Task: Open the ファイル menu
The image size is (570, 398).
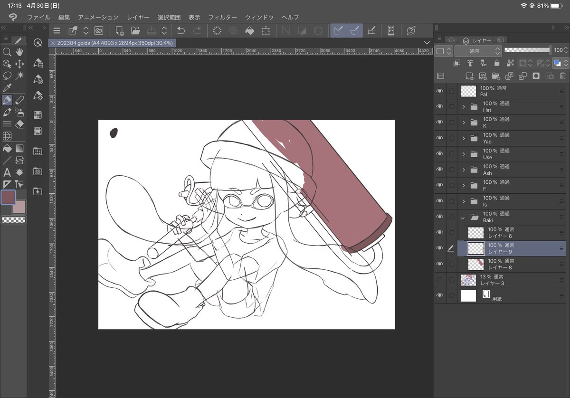Action: [x=39, y=17]
